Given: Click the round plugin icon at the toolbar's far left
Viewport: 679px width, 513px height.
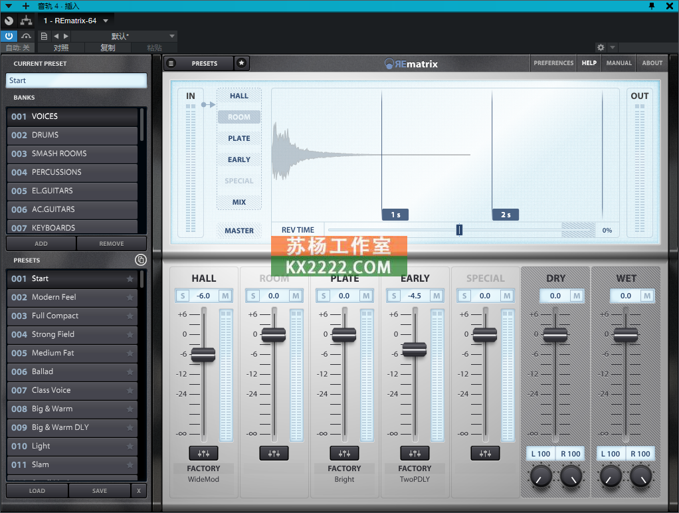Looking at the screenshot, I should tap(9, 21).
